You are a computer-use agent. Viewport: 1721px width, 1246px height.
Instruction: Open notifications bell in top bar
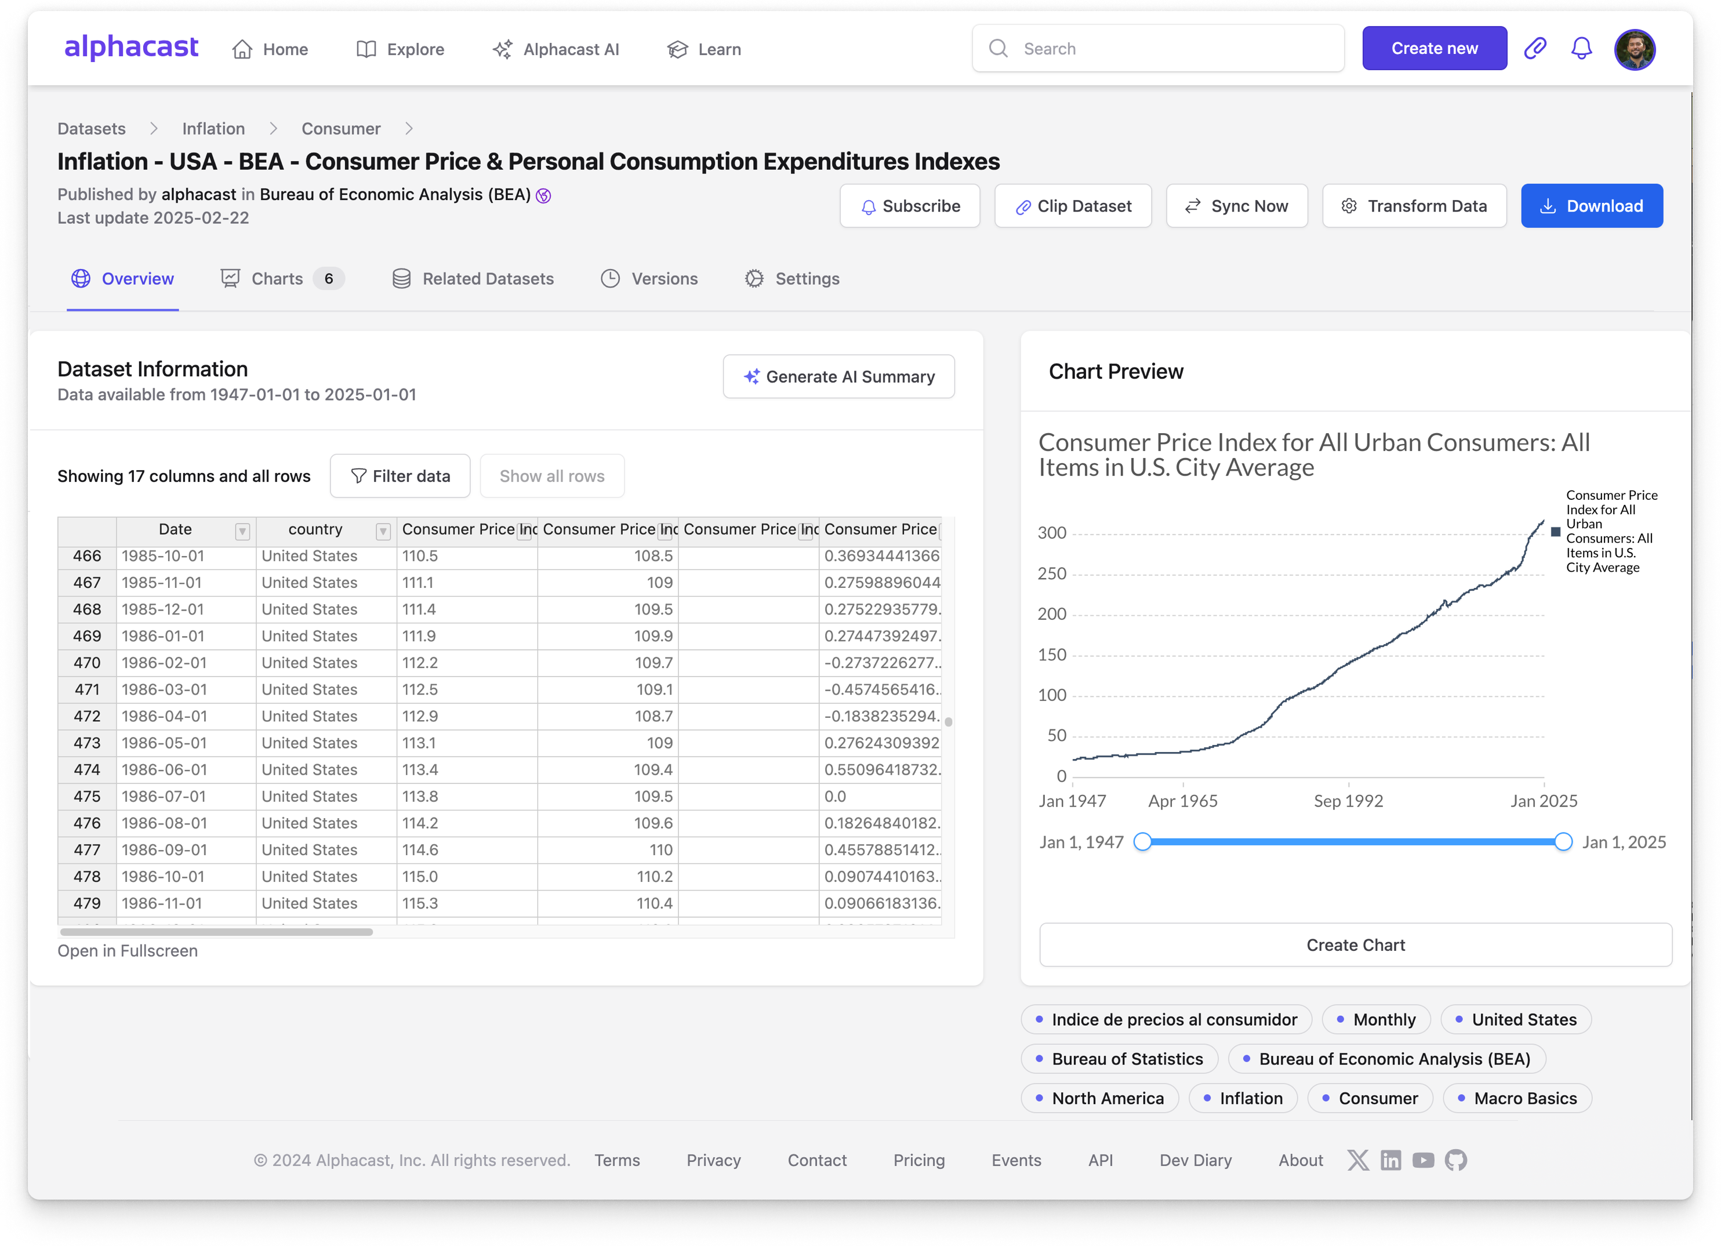1581,49
